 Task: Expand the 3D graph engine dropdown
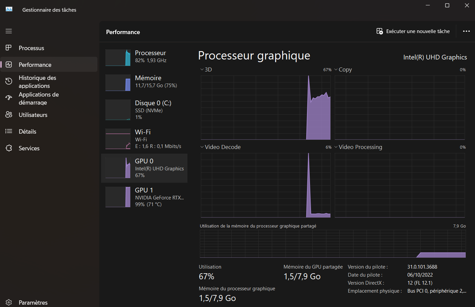coord(202,69)
